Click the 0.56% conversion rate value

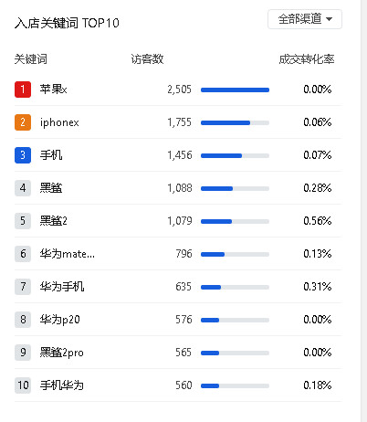tap(318, 221)
